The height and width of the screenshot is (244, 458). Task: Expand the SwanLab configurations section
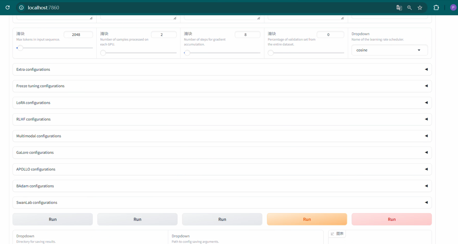[222, 202]
